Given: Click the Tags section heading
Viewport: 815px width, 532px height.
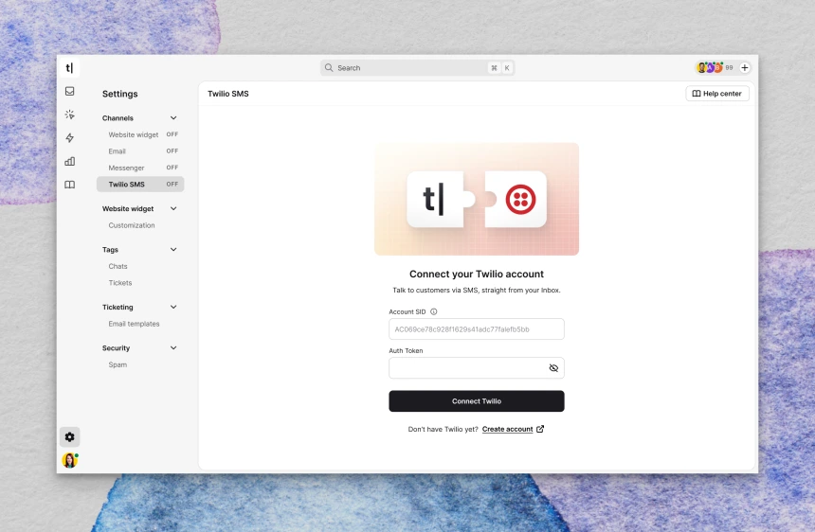Looking at the screenshot, I should click(x=110, y=250).
